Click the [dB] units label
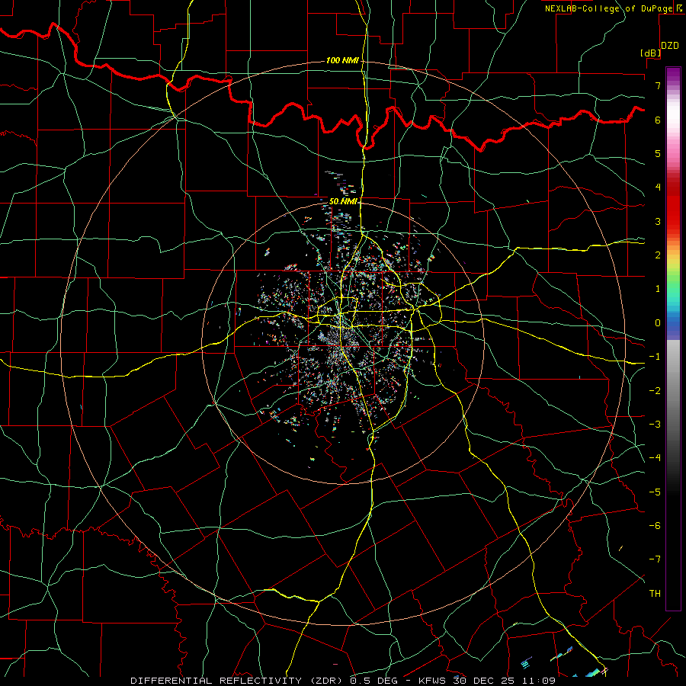Screen dimensions: 686x686 pos(651,53)
